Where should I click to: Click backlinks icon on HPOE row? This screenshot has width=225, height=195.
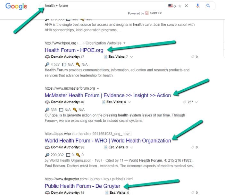[x=193, y=57]
